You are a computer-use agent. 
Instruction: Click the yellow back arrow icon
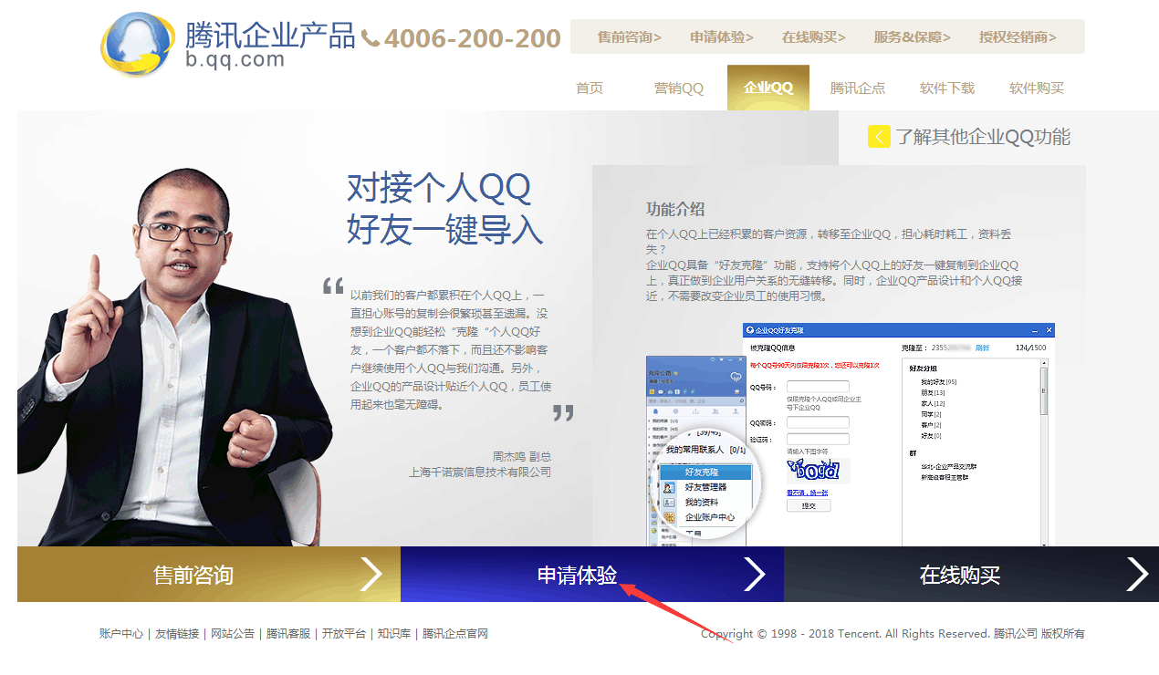pos(879,137)
